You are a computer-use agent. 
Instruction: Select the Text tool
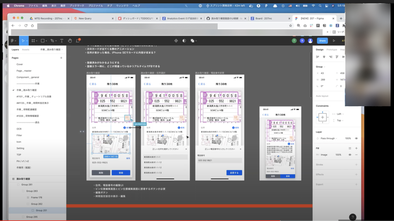pyautogui.click(x=62, y=41)
